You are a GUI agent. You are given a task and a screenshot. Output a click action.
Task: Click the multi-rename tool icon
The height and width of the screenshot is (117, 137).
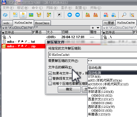pos(132,15)
